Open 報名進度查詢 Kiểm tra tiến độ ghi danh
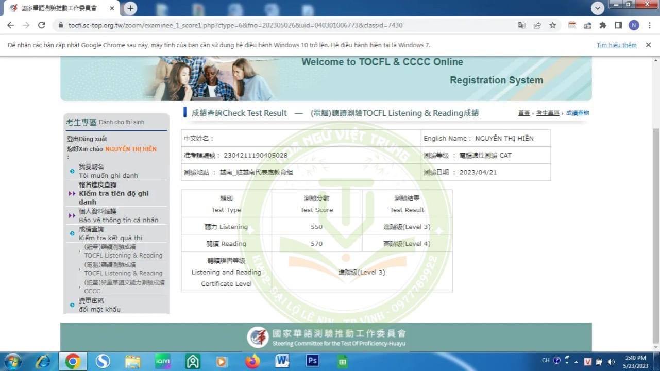The image size is (660, 371). pyautogui.click(x=114, y=193)
